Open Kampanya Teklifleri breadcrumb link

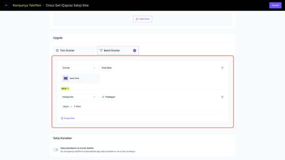pyautogui.click(x=27, y=6)
